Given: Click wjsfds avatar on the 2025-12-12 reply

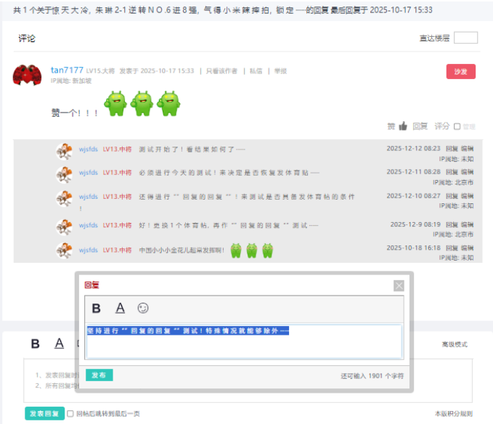Looking at the screenshot, I should tap(64, 151).
